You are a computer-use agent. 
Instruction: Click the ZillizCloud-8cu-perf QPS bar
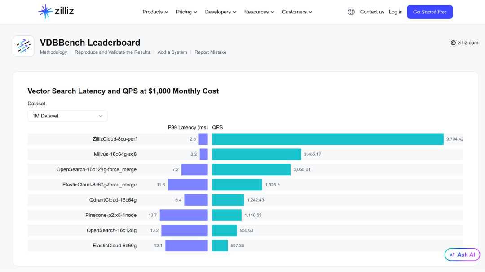(327, 139)
